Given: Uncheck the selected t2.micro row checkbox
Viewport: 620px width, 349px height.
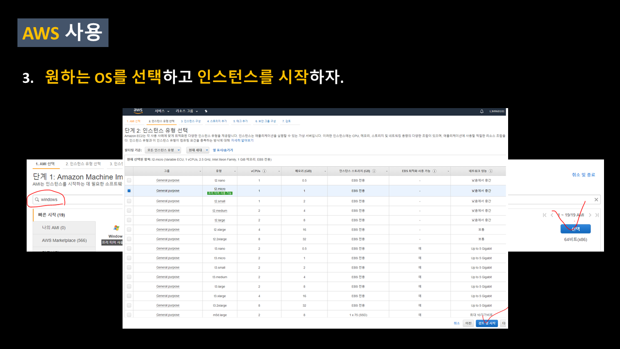Looking at the screenshot, I should pyautogui.click(x=129, y=191).
